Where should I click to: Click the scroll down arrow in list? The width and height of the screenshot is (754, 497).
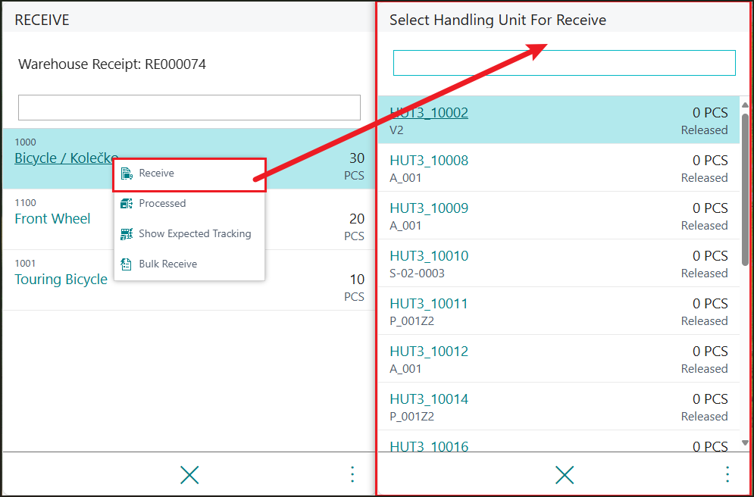click(x=745, y=443)
